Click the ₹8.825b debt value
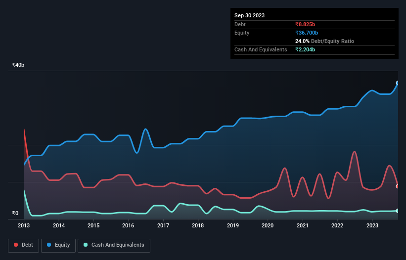Viewport: 406px width, 260px height. 305,24
